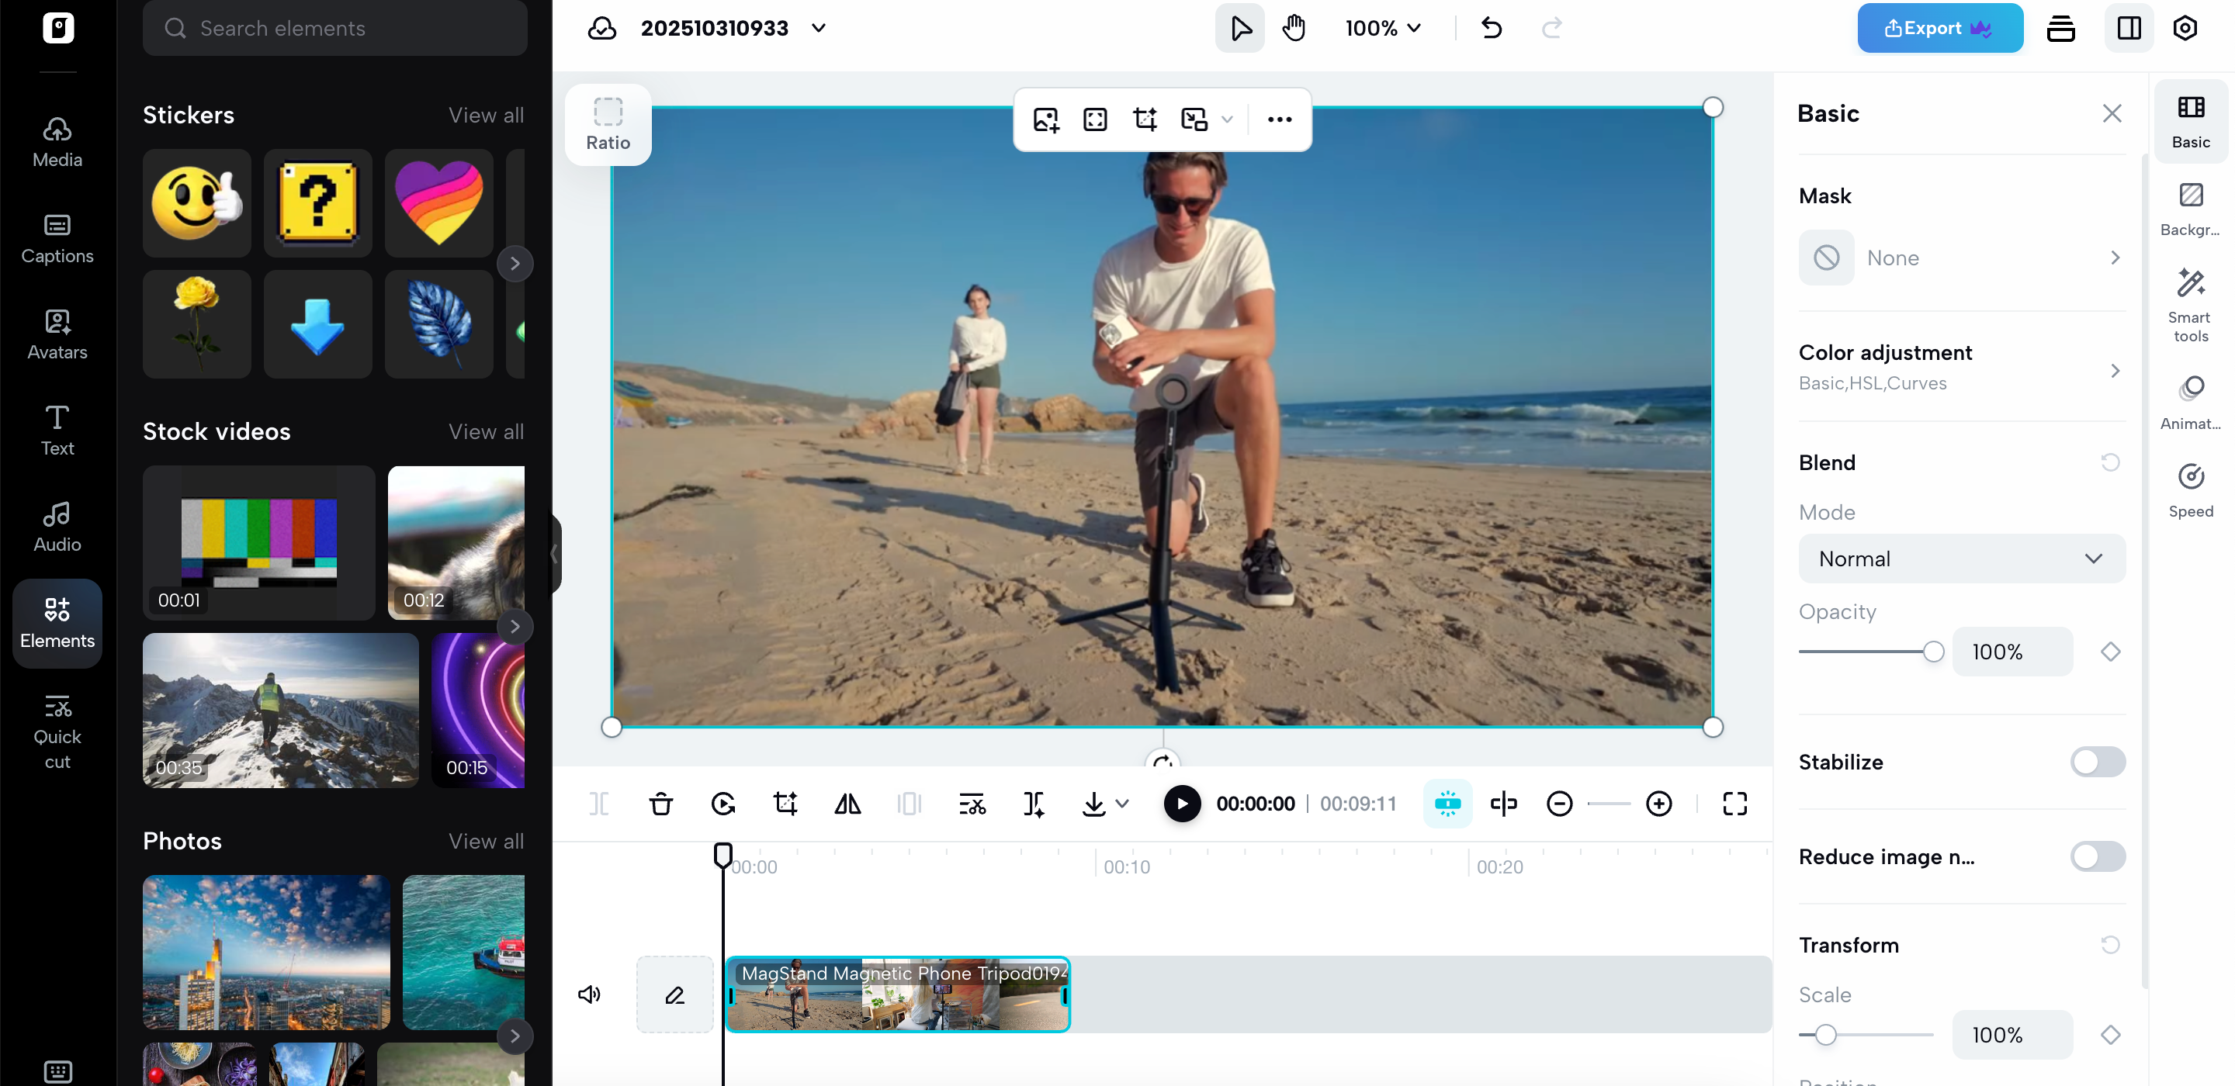The width and height of the screenshot is (2235, 1086).
Task: Open the Blend Mode dropdown showing Normal
Action: [x=1961, y=559]
